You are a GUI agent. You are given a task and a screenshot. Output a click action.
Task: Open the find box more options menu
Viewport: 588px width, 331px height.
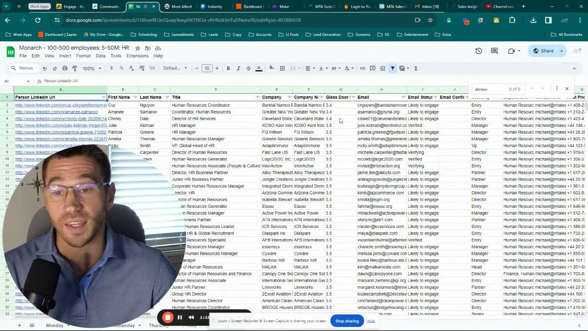coord(556,89)
